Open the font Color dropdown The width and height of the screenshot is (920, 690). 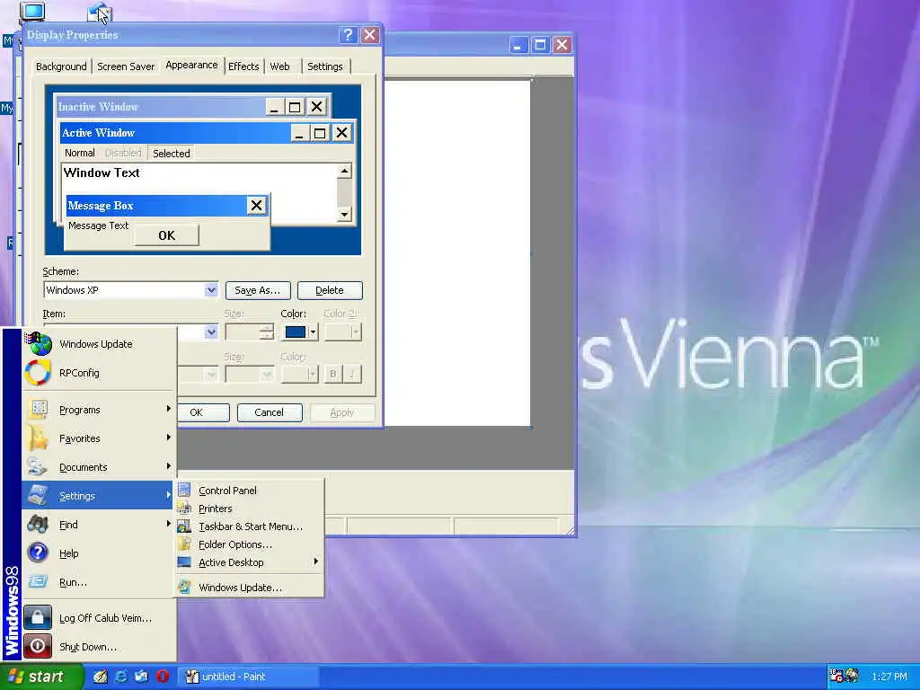(x=299, y=375)
